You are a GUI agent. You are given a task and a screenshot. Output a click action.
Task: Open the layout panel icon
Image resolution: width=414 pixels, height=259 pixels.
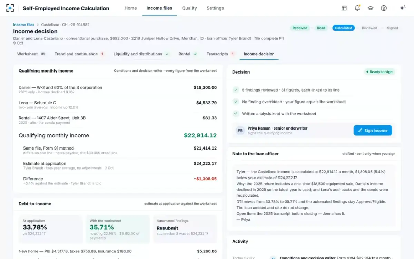pos(344,8)
